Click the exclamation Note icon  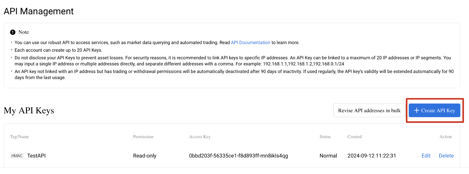click(13, 32)
